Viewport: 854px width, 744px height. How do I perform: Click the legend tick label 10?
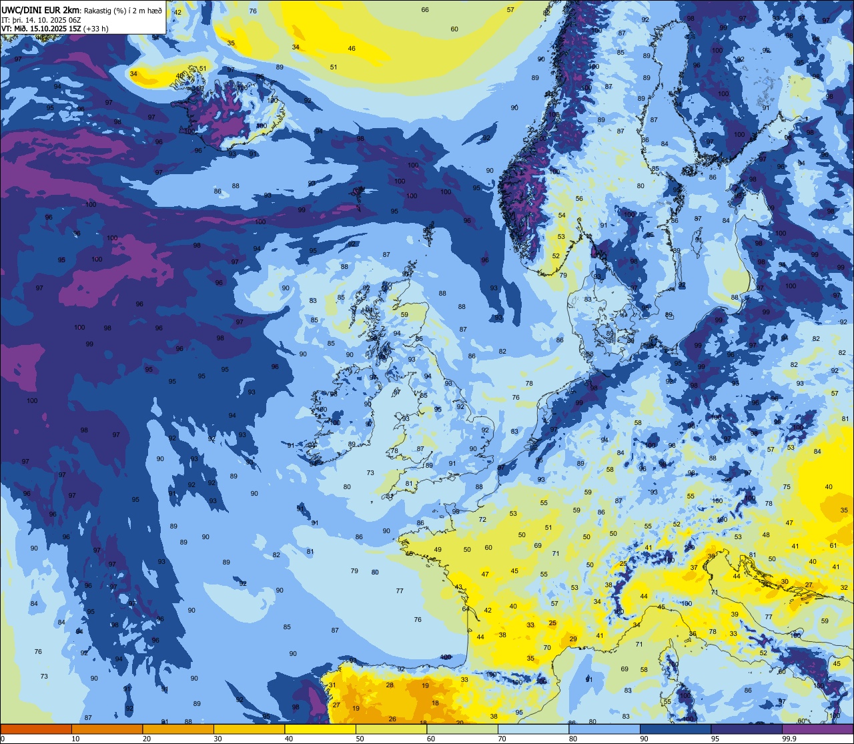[x=75, y=739]
